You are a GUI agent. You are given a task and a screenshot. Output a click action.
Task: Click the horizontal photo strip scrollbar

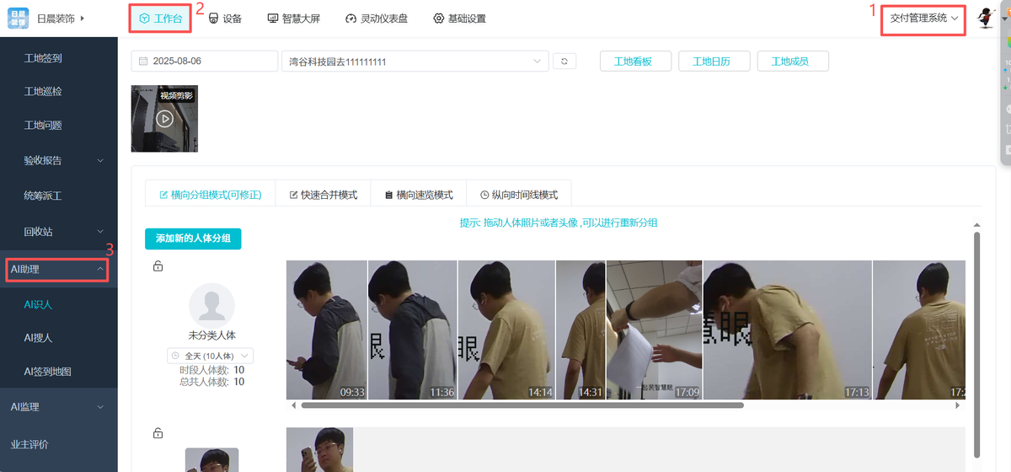click(x=522, y=405)
